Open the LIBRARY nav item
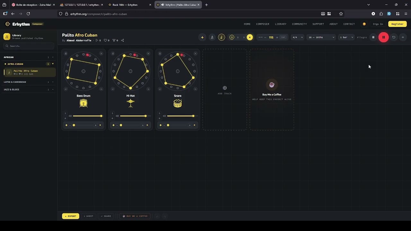411x231 pixels. (281, 24)
